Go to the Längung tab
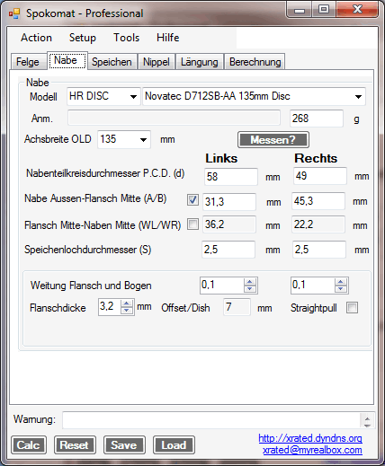The image size is (385, 466). 200,62
